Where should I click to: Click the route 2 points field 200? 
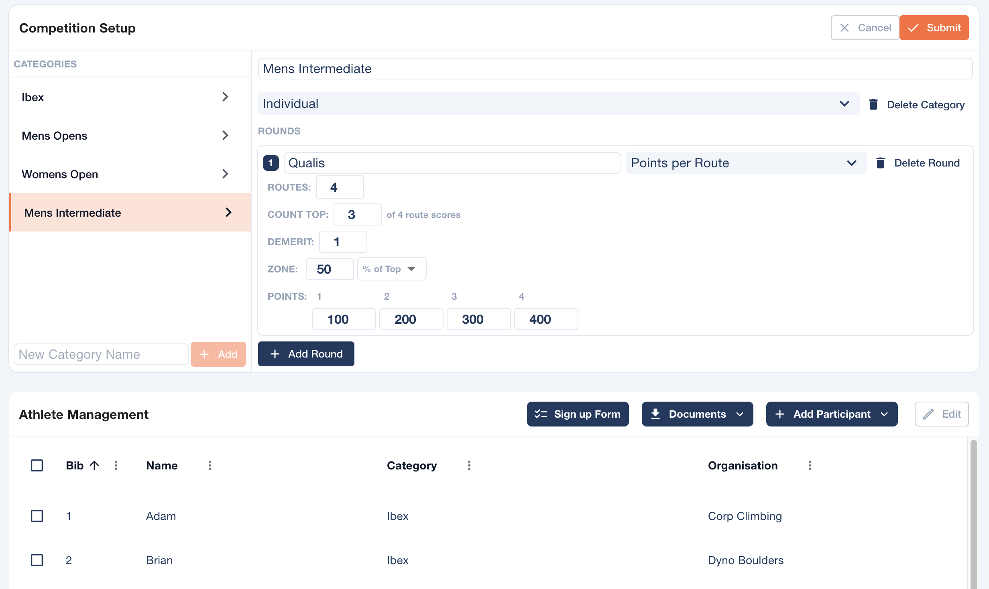411,319
